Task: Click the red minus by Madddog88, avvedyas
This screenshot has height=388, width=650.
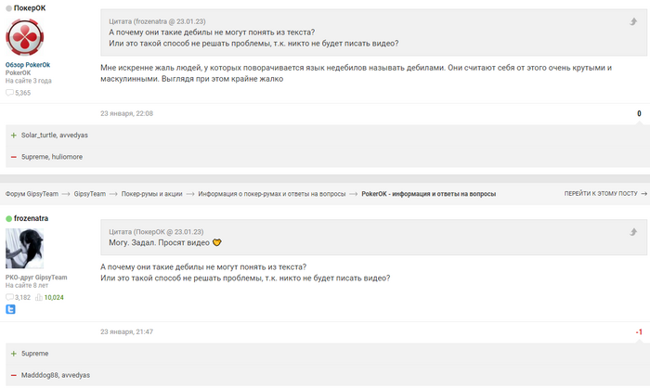Action: [13, 375]
